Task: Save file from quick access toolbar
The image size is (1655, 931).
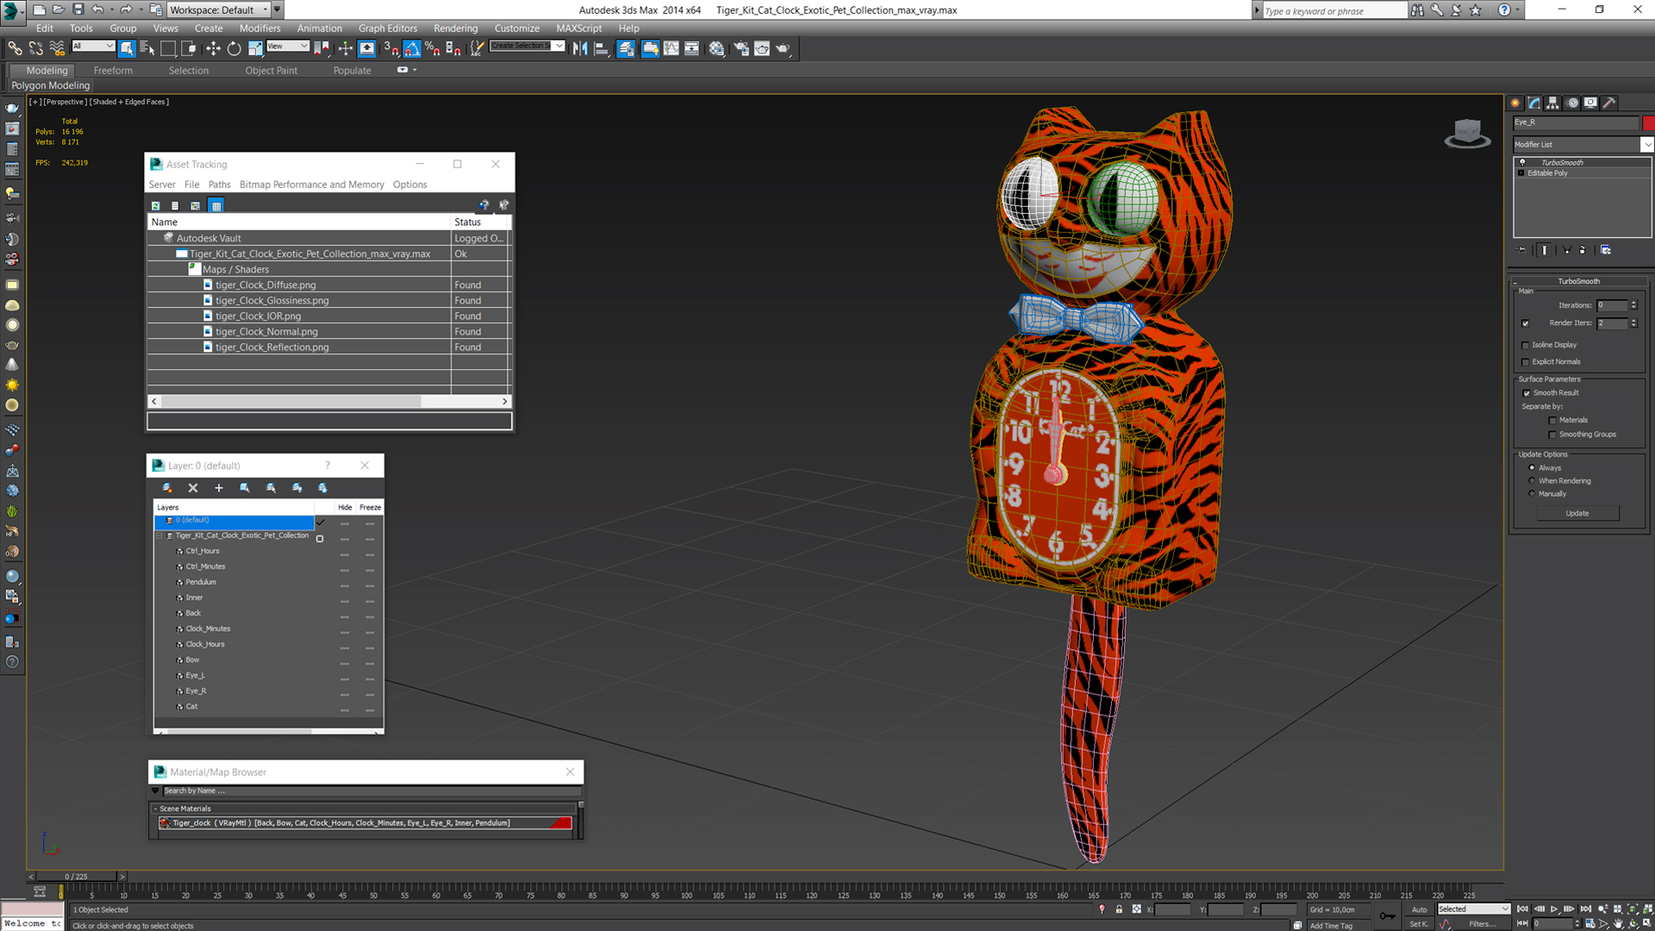Action: click(78, 9)
